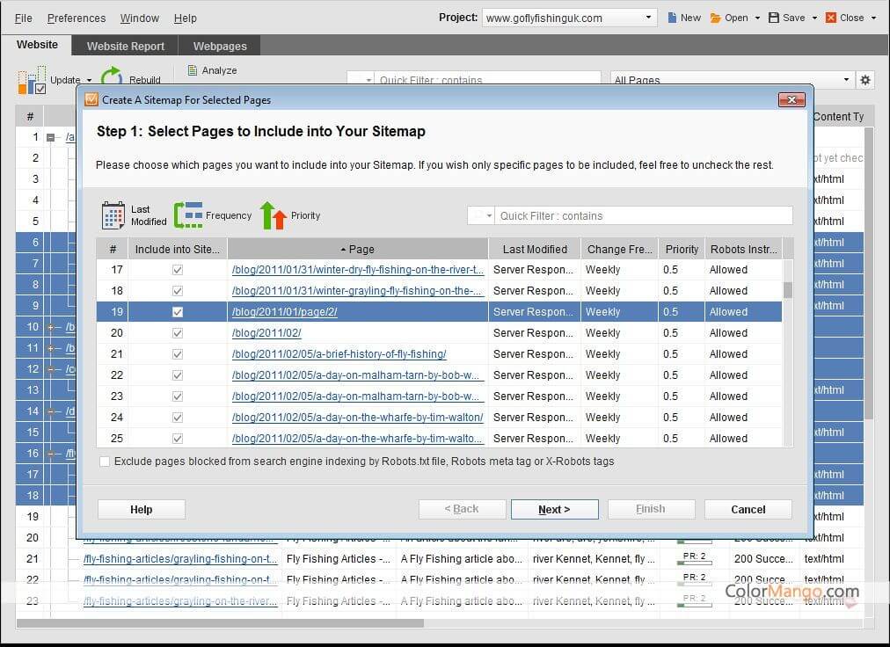890x647 pixels.
Task: Click the dialog Quick Filter input field
Action: coord(642,215)
